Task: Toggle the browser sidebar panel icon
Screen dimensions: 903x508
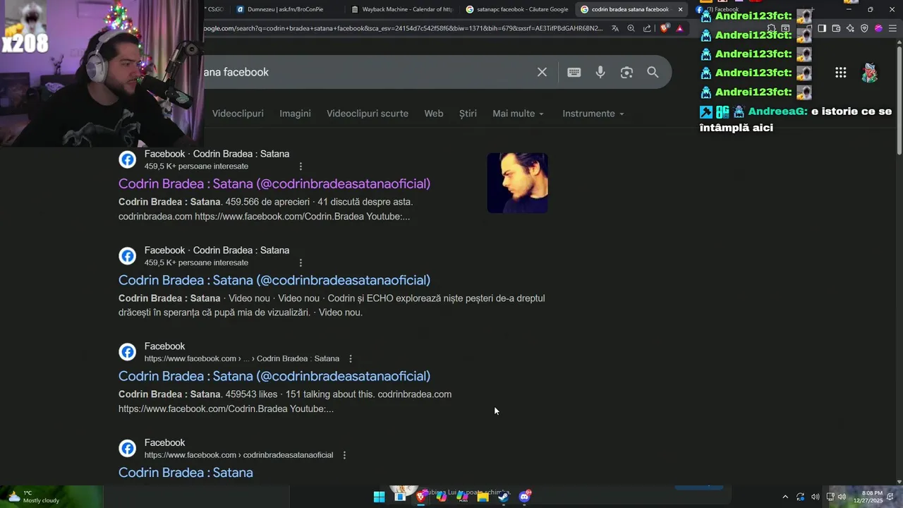Action: point(822,28)
